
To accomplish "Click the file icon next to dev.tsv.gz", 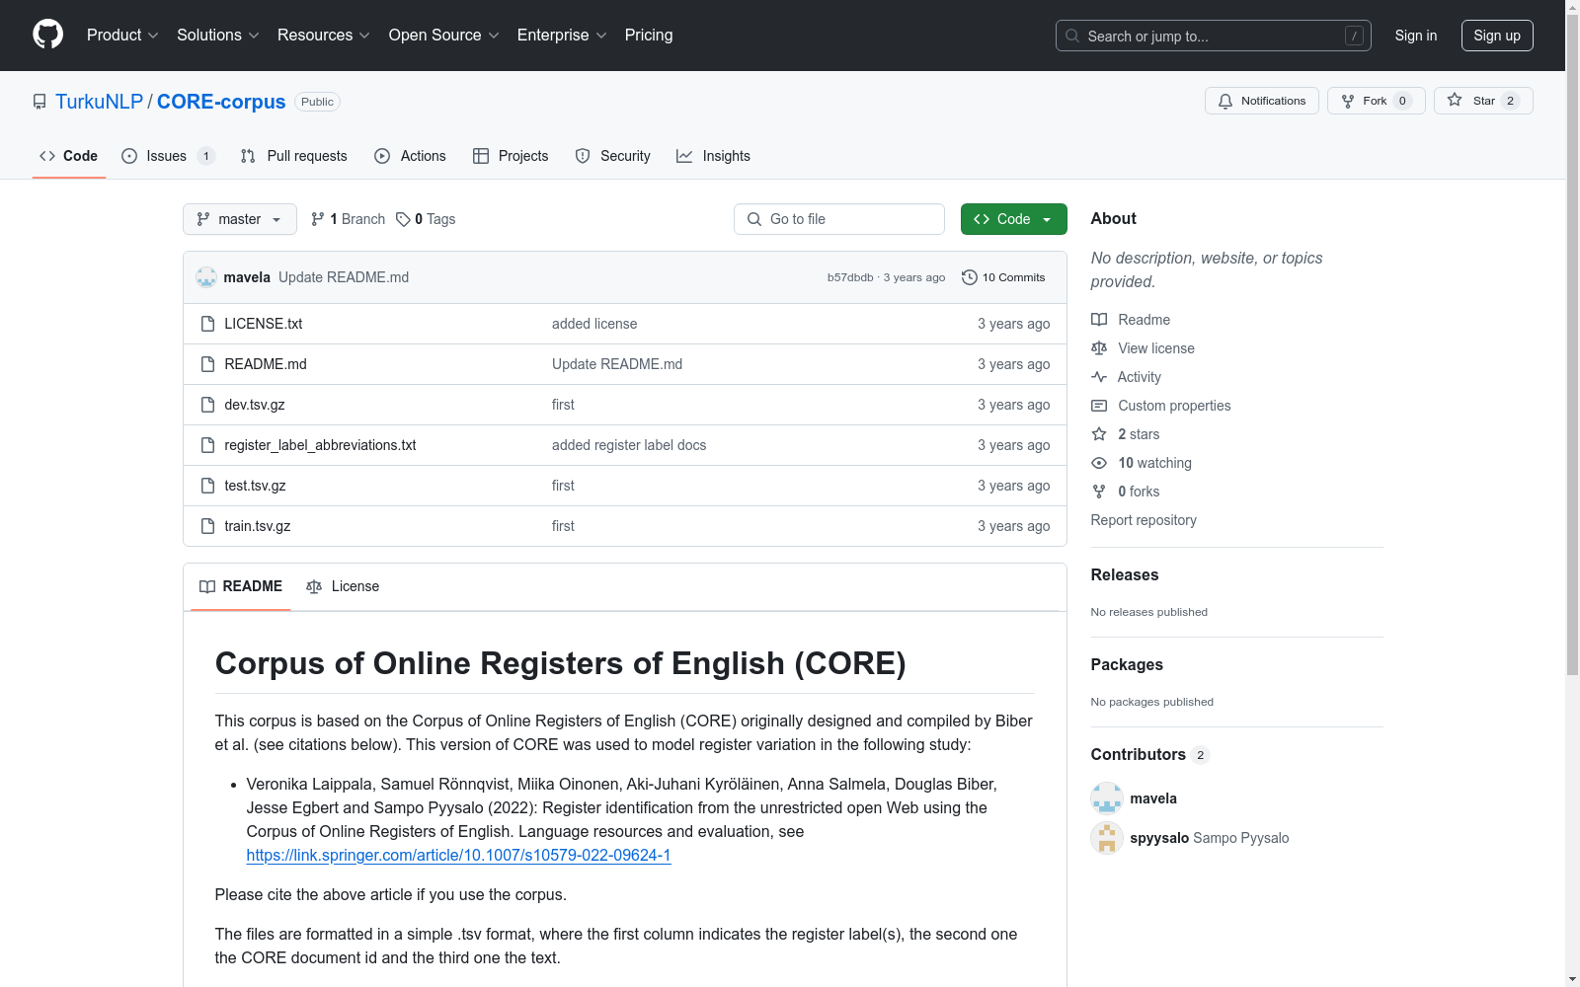I will pyautogui.click(x=207, y=405).
